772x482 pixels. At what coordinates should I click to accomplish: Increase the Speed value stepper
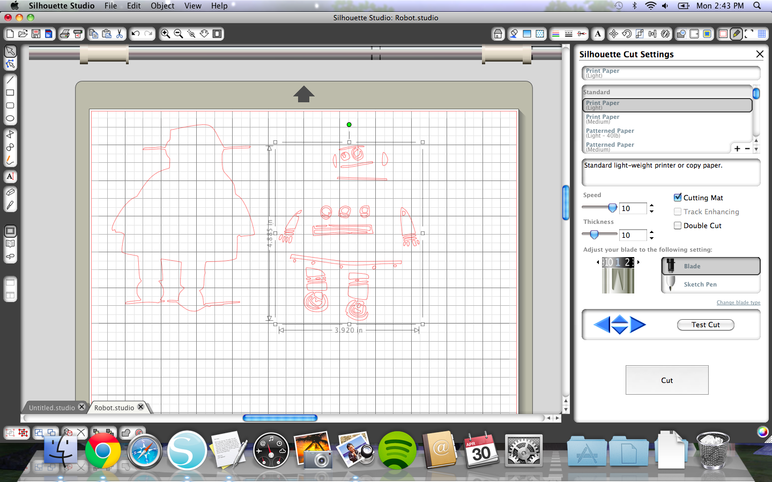tap(652, 205)
